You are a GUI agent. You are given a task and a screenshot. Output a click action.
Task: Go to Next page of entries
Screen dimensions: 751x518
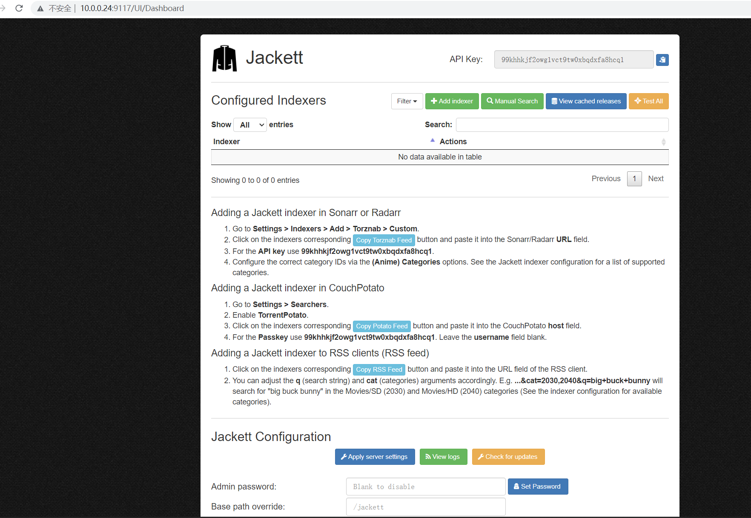tap(656, 179)
